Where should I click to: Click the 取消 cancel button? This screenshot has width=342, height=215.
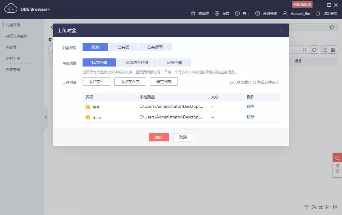(x=183, y=137)
